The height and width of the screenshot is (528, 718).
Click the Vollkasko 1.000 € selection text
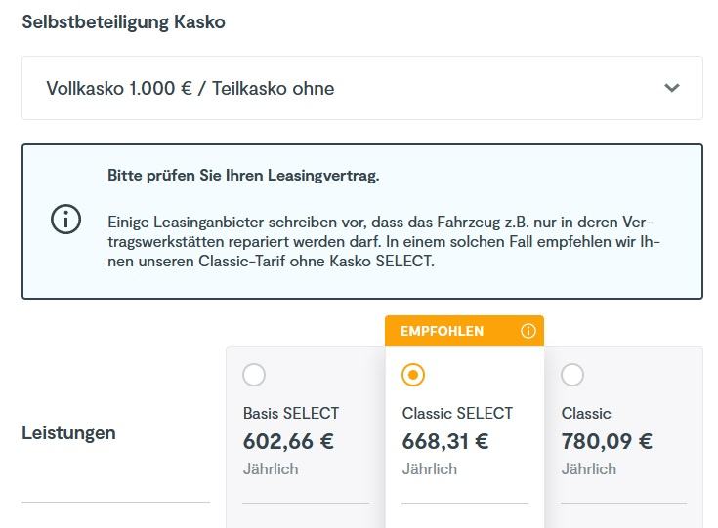pyautogui.click(x=190, y=89)
